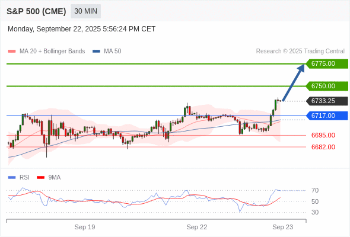This screenshot has height=237, width=350.
Task: Click the 9MA red legend swatch
Action: click(x=40, y=178)
